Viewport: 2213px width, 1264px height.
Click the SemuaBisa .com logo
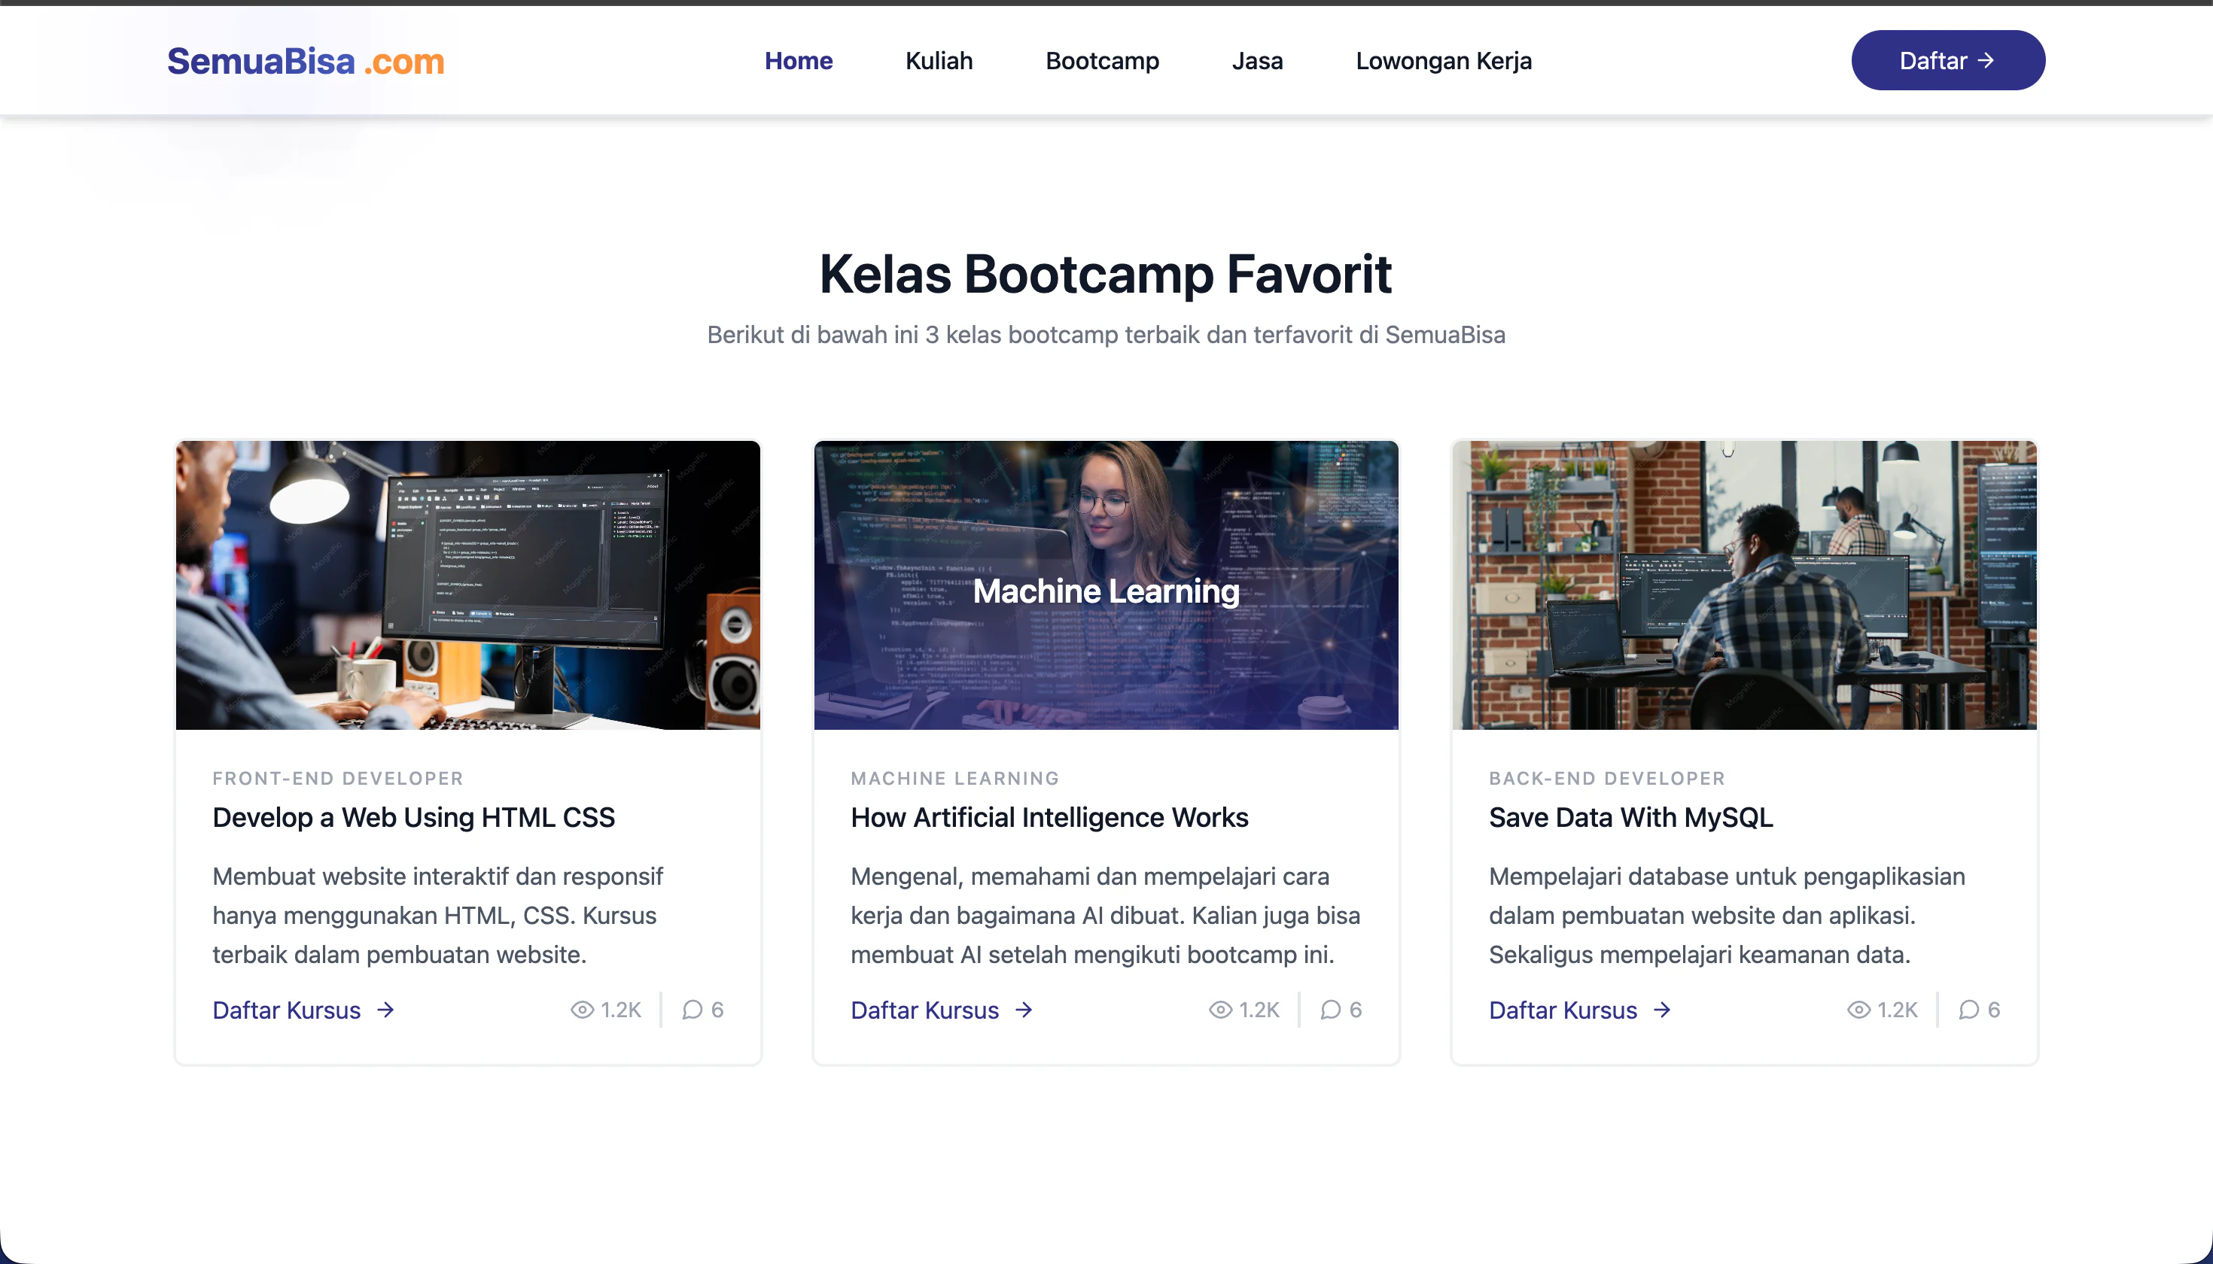coord(306,61)
